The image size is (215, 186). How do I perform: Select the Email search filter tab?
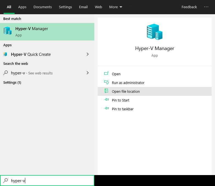[83, 7]
